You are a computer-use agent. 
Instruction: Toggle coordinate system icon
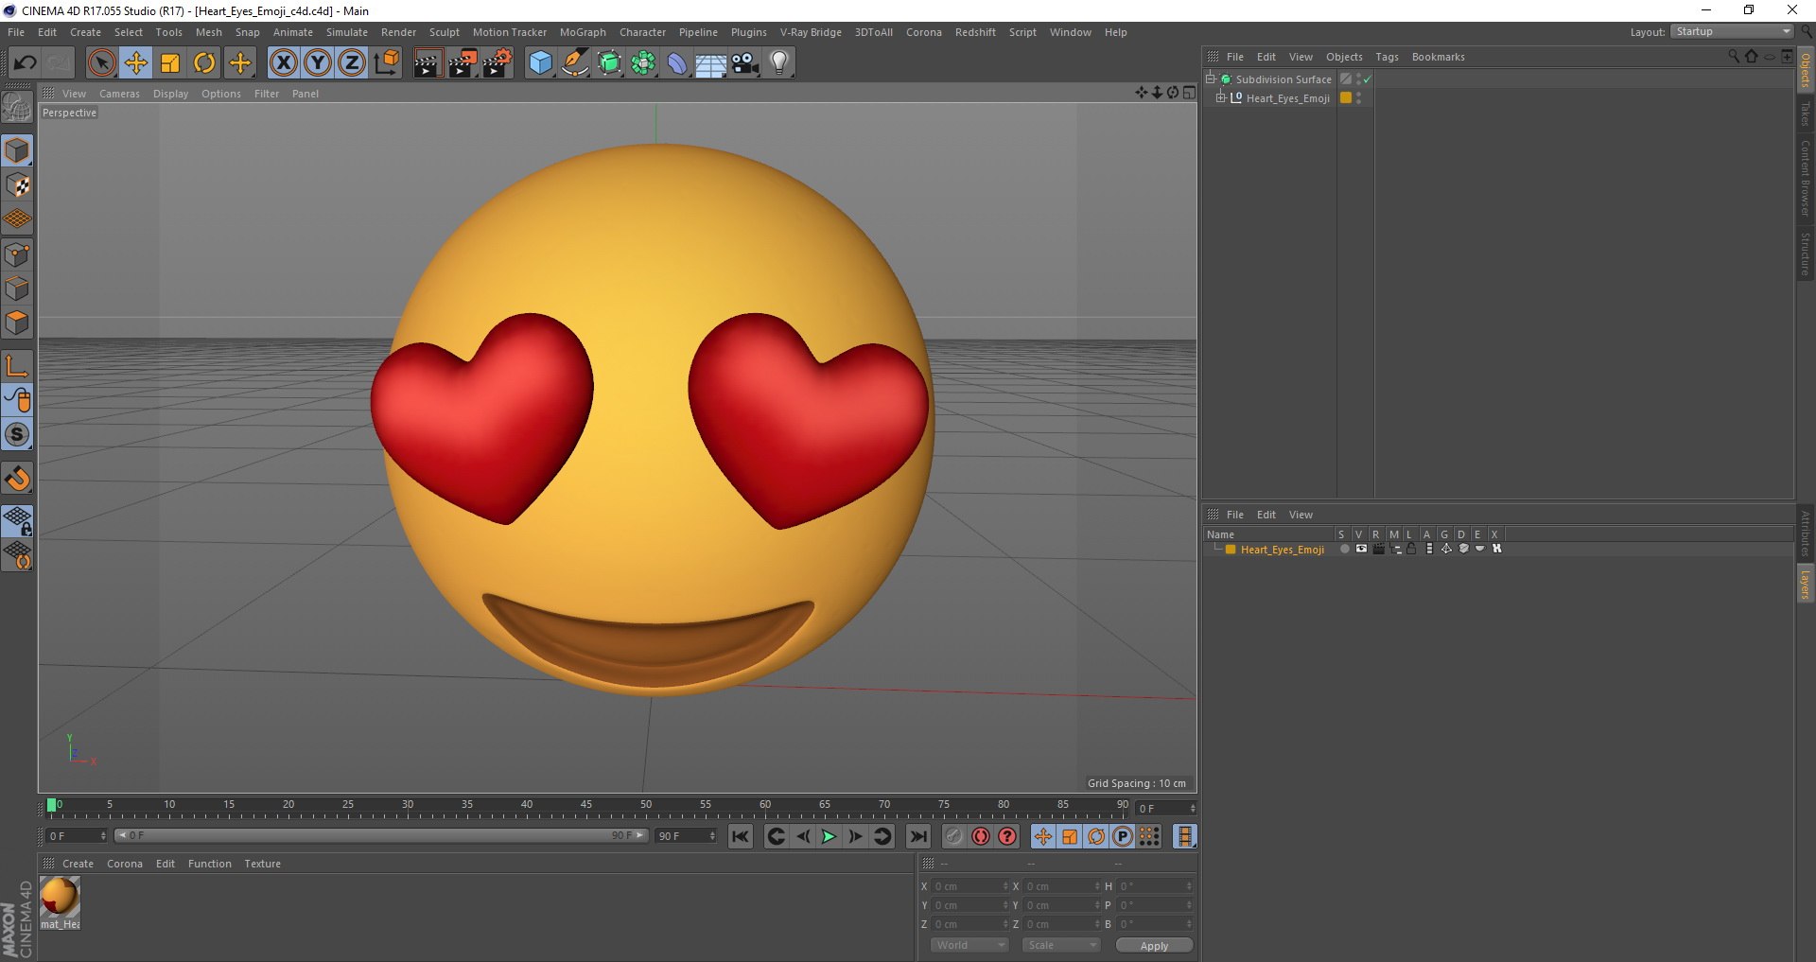point(386,63)
